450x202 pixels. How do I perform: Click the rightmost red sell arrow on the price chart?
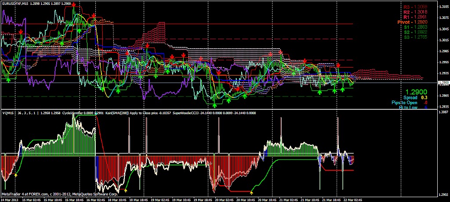pyautogui.click(x=338, y=65)
